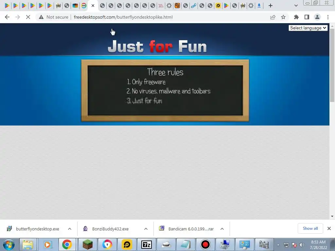This screenshot has height=251, width=335.
Task: Click the vertical page scrollbar thumb
Action: (x=332, y=65)
